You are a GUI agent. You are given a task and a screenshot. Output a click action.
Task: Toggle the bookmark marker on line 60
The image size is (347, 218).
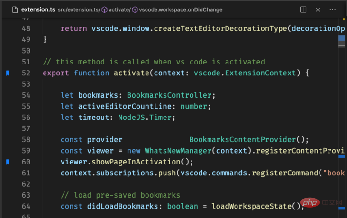pyautogui.click(x=8, y=162)
